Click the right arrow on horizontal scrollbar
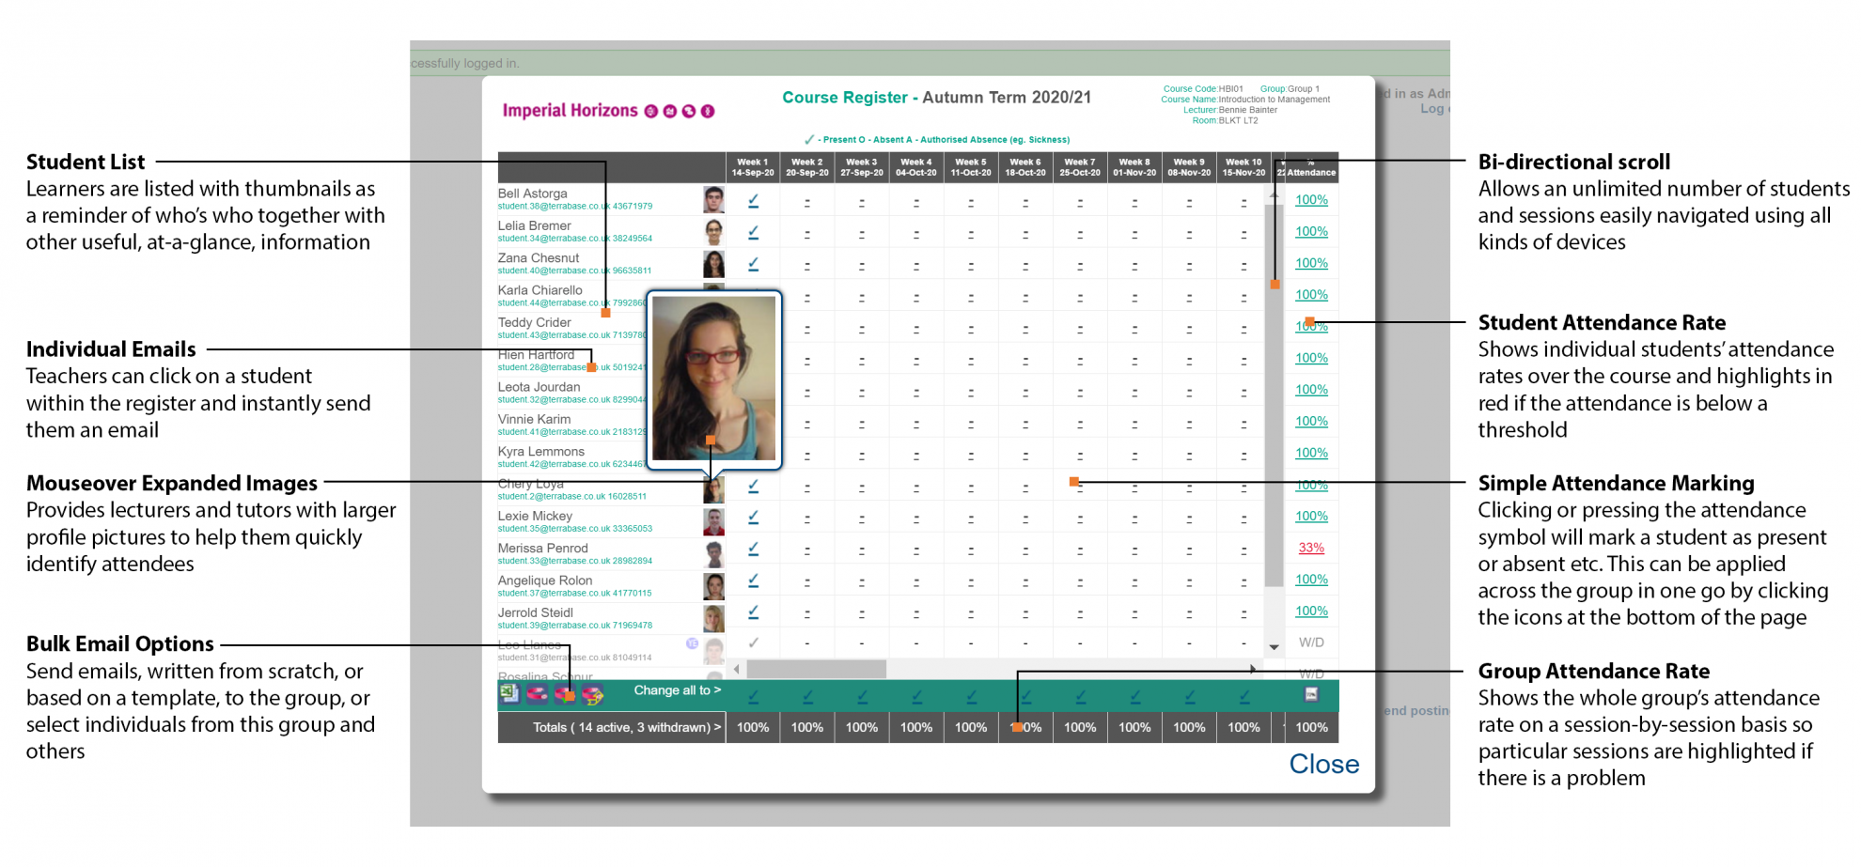This screenshot has height=867, width=1861. point(1254,669)
